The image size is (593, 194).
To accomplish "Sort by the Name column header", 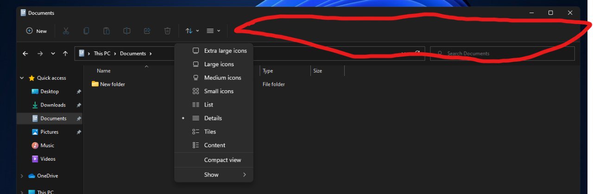I will tap(104, 71).
